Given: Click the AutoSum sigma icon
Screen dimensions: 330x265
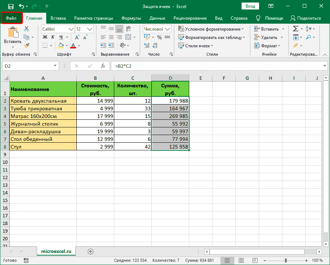Looking at the screenshot, I should 295,29.
